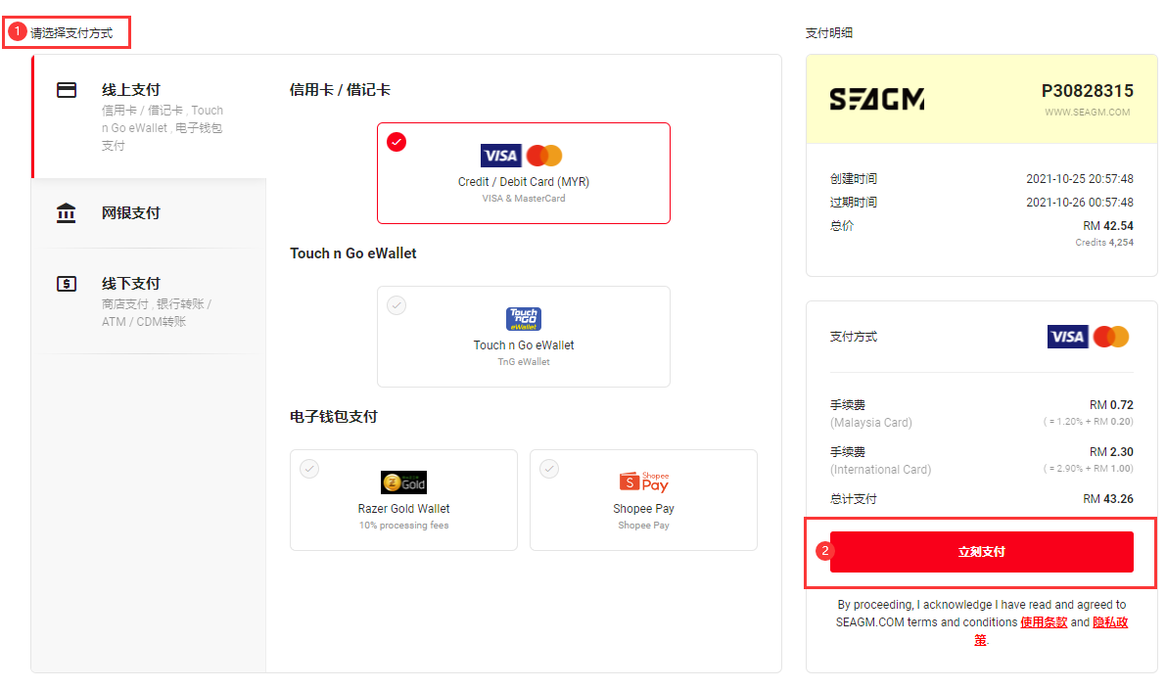1166x688 pixels.
Task: Click the Razer Gold logo
Action: (403, 482)
